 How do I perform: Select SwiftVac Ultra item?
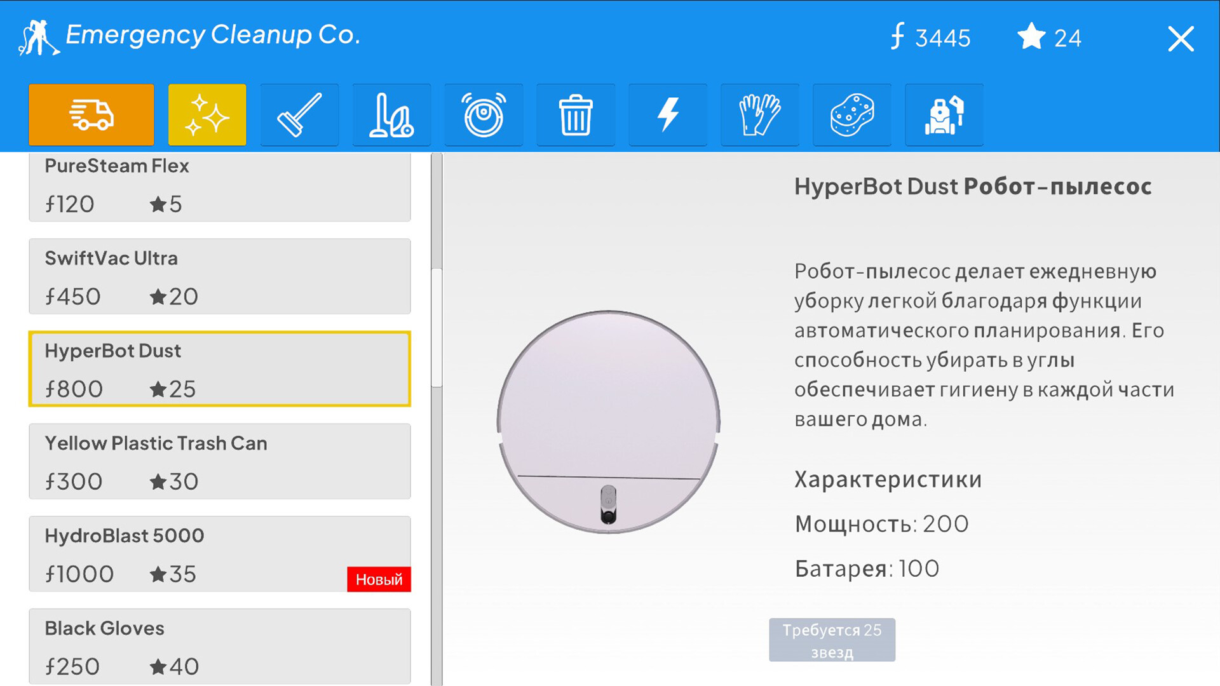220,276
